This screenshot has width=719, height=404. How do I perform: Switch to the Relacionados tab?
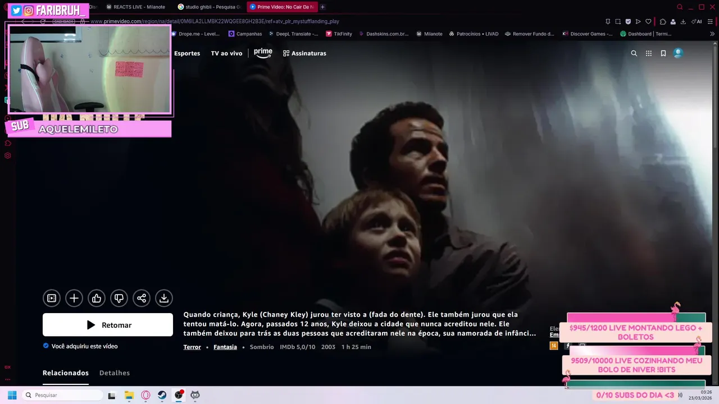66,373
